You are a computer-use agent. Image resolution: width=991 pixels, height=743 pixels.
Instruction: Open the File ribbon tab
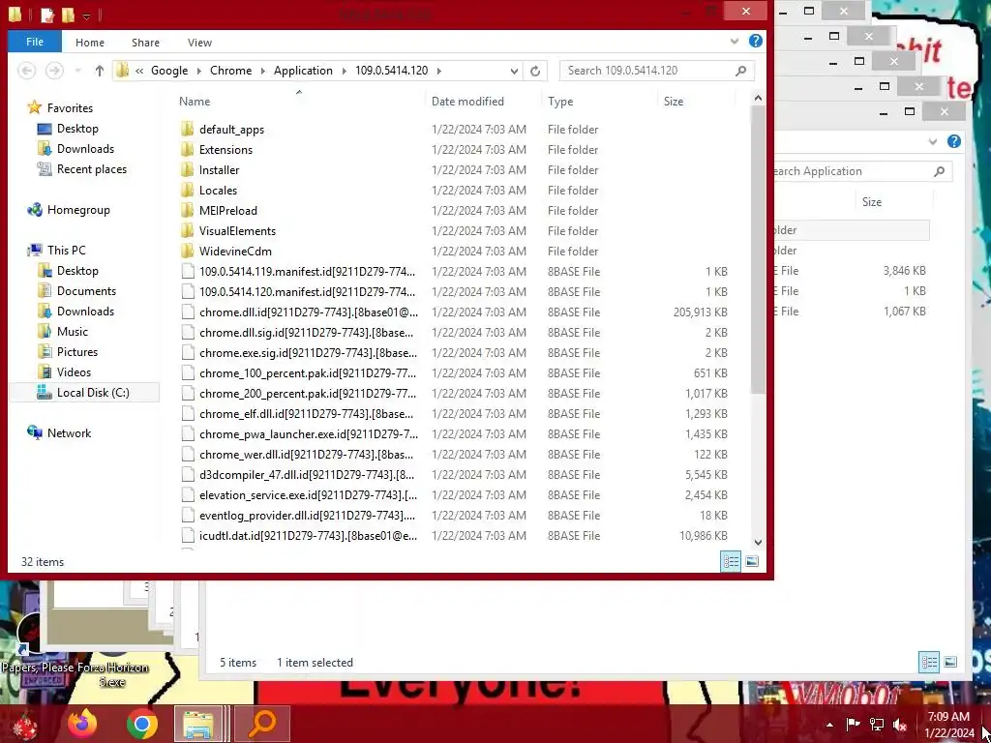point(35,42)
